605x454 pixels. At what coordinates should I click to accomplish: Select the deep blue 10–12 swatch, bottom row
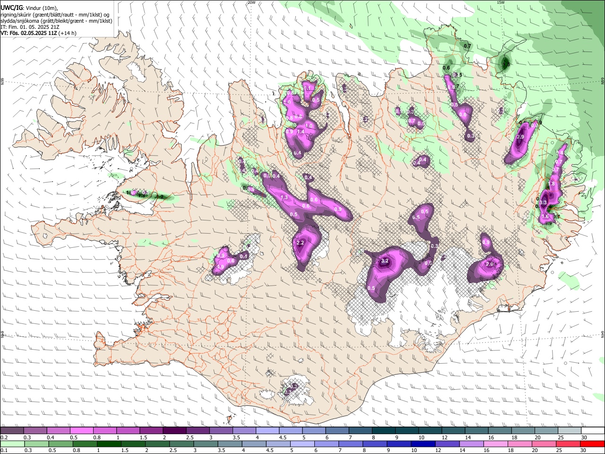click(423, 444)
